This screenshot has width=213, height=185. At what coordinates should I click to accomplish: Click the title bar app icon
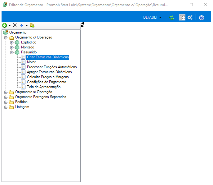coord(5,5)
